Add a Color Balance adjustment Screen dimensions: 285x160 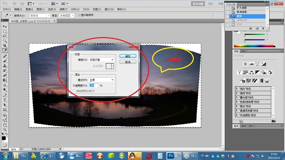[252, 72]
